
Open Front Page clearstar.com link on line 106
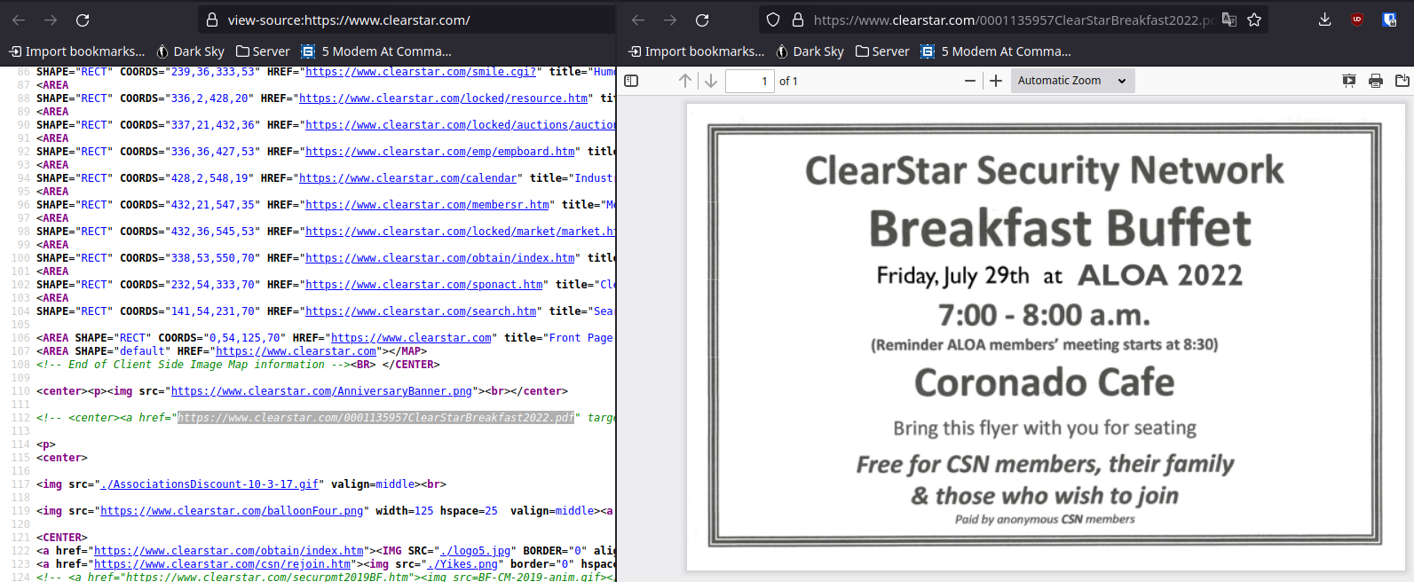coord(411,338)
